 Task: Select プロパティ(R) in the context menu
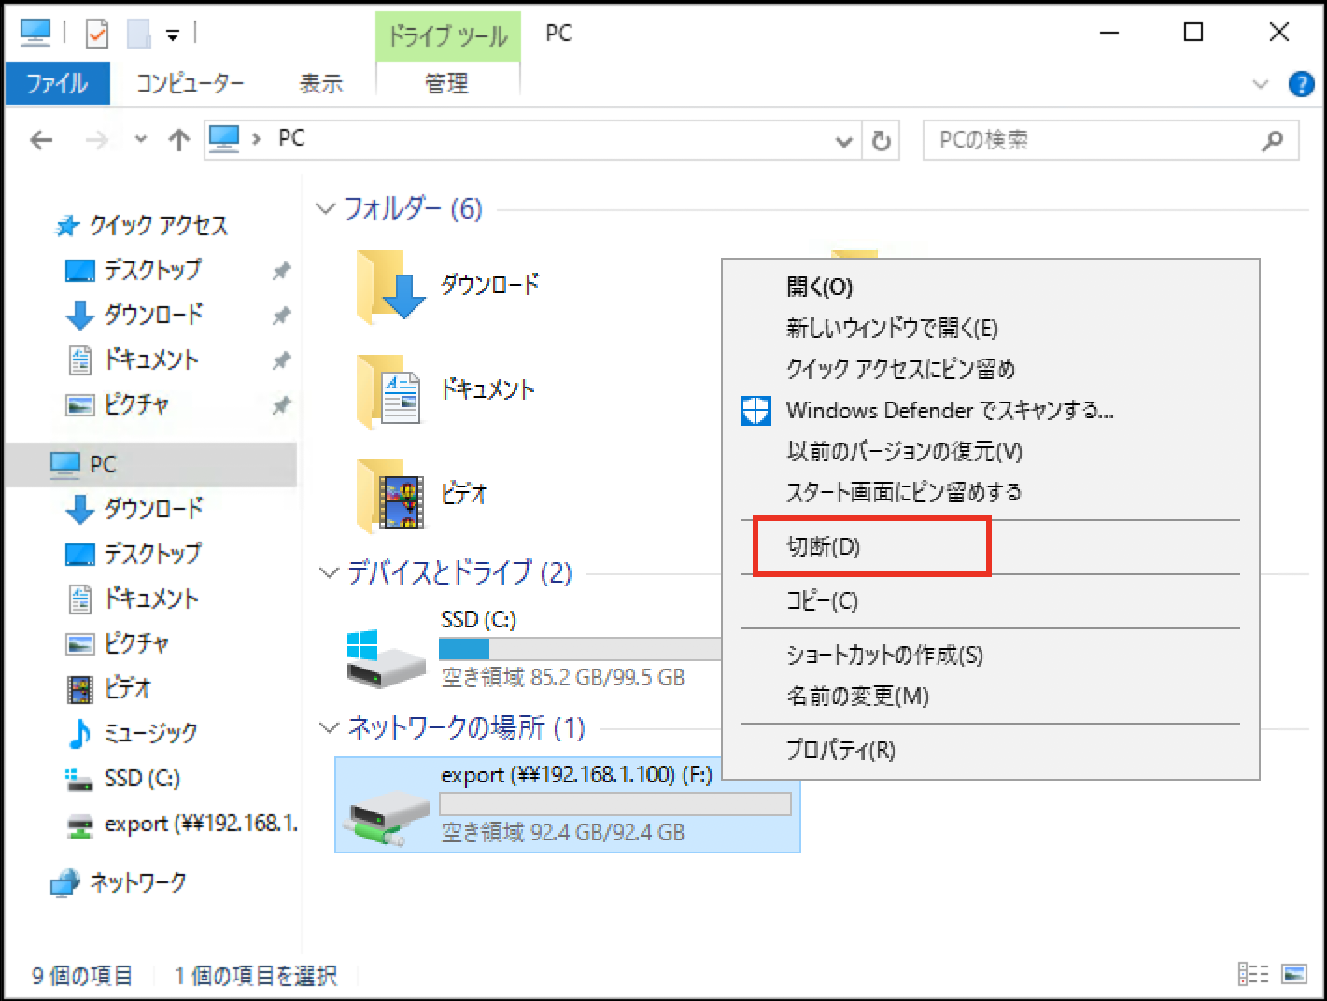[840, 751]
